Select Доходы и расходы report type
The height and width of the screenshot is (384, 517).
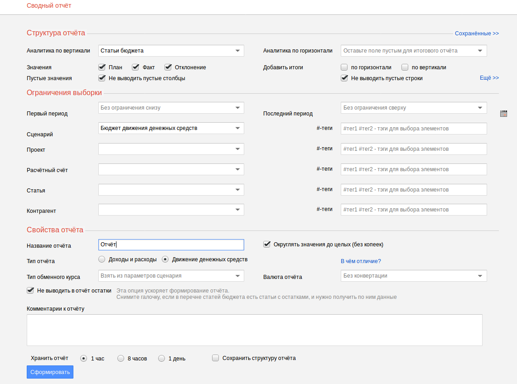pyautogui.click(x=102, y=259)
